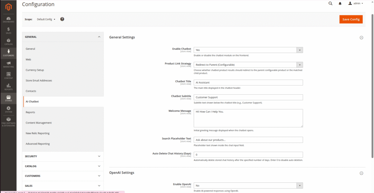Expand the Security configuration group
The image size is (374, 193).
(x=62, y=156)
